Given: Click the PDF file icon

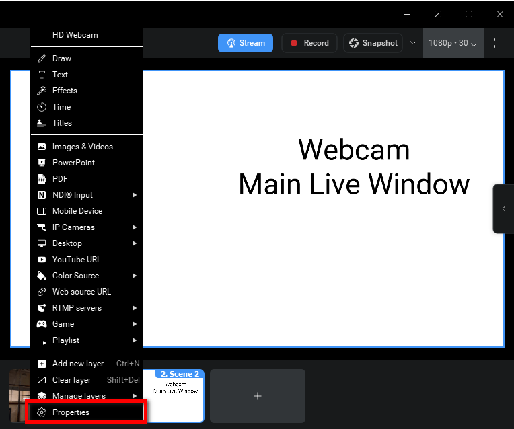Looking at the screenshot, I should [x=42, y=179].
